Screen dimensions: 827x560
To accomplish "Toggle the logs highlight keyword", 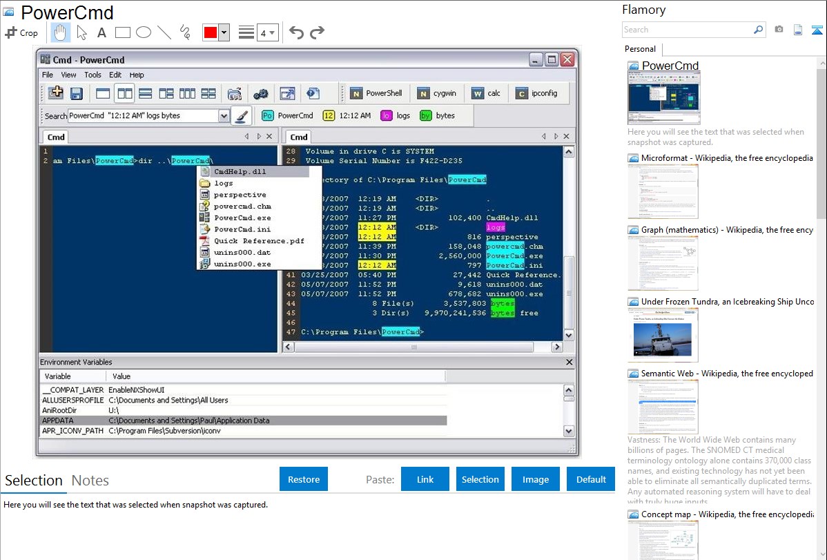I will click(396, 115).
